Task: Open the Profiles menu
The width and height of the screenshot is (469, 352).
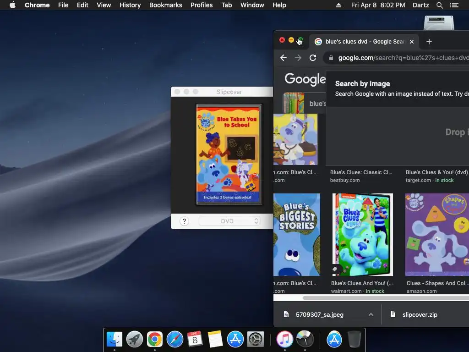Action: (x=202, y=5)
